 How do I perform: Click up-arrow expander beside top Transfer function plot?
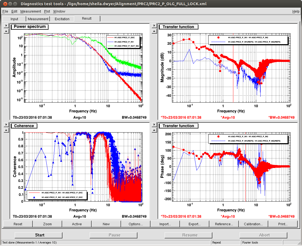click(154, 31)
